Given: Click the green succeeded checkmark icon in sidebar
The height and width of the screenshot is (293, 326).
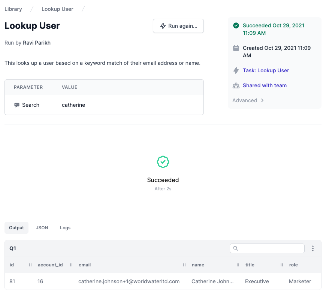Looking at the screenshot, I should pos(236,25).
